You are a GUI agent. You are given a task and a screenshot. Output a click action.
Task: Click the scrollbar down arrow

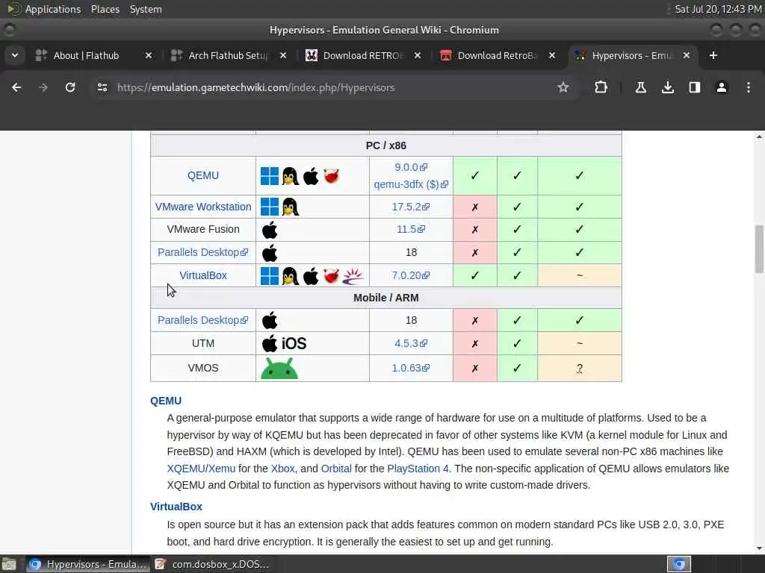759,548
